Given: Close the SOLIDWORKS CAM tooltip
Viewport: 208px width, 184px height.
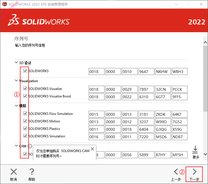Looking at the screenshot, I should [93, 149].
